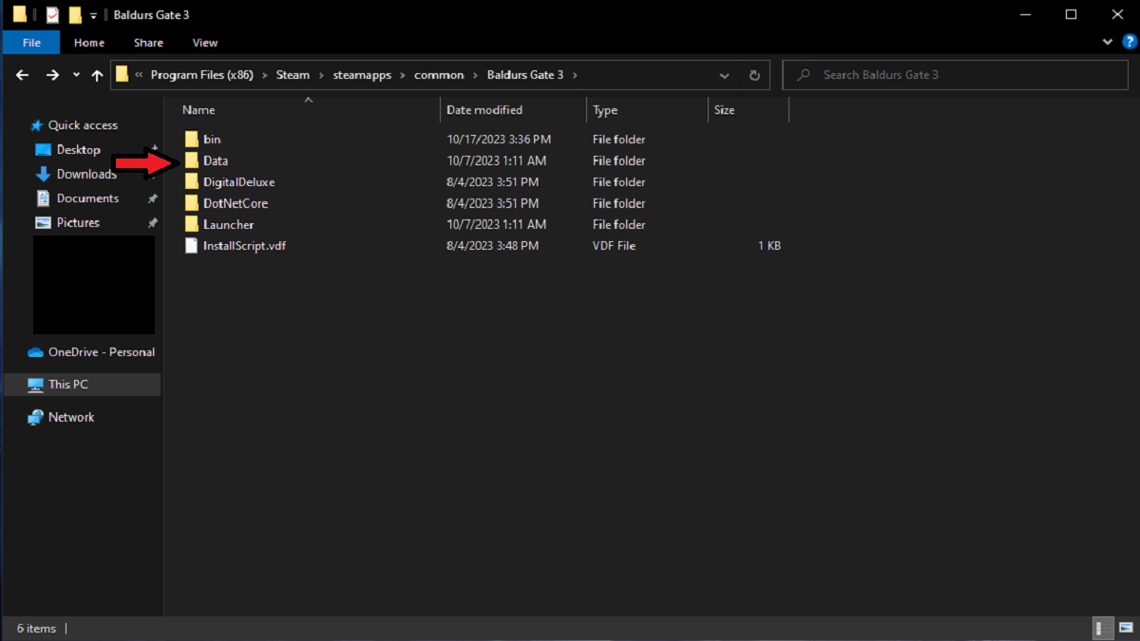Click the Back navigation arrow
Image resolution: width=1140 pixels, height=641 pixels.
click(x=23, y=75)
